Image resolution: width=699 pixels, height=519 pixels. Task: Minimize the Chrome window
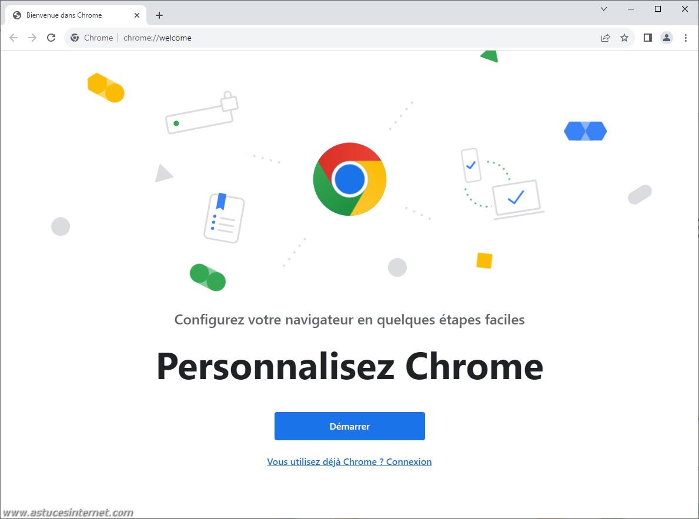(631, 9)
